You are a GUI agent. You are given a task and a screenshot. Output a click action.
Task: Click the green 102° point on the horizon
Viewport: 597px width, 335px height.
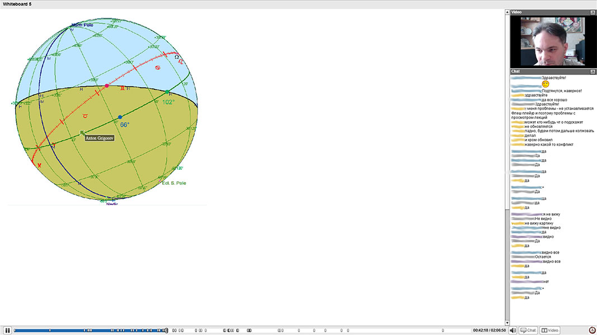(x=167, y=92)
